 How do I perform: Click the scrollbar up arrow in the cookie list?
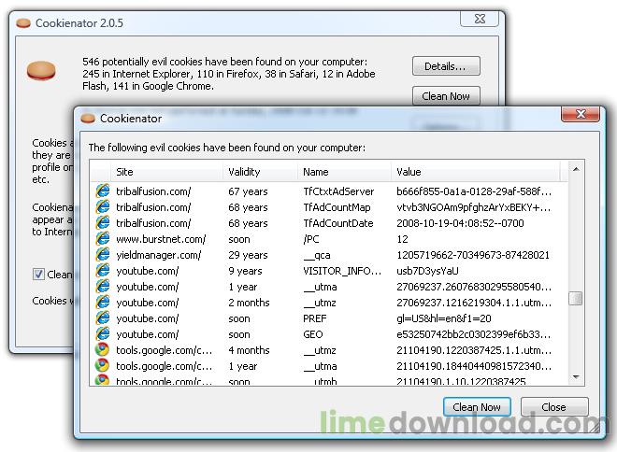click(576, 169)
